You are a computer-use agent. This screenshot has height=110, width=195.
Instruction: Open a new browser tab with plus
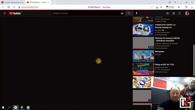[x=54, y=2]
